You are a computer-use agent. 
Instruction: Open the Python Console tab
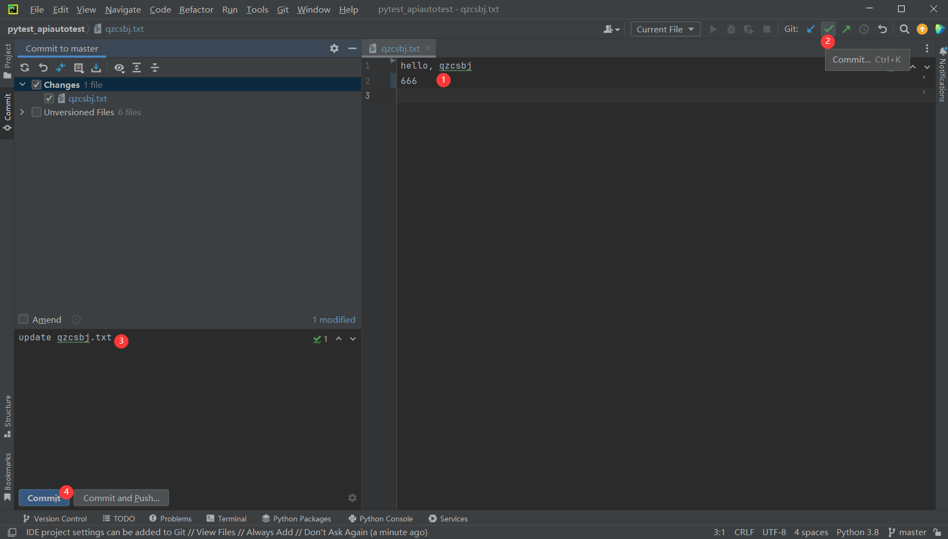[x=380, y=519]
